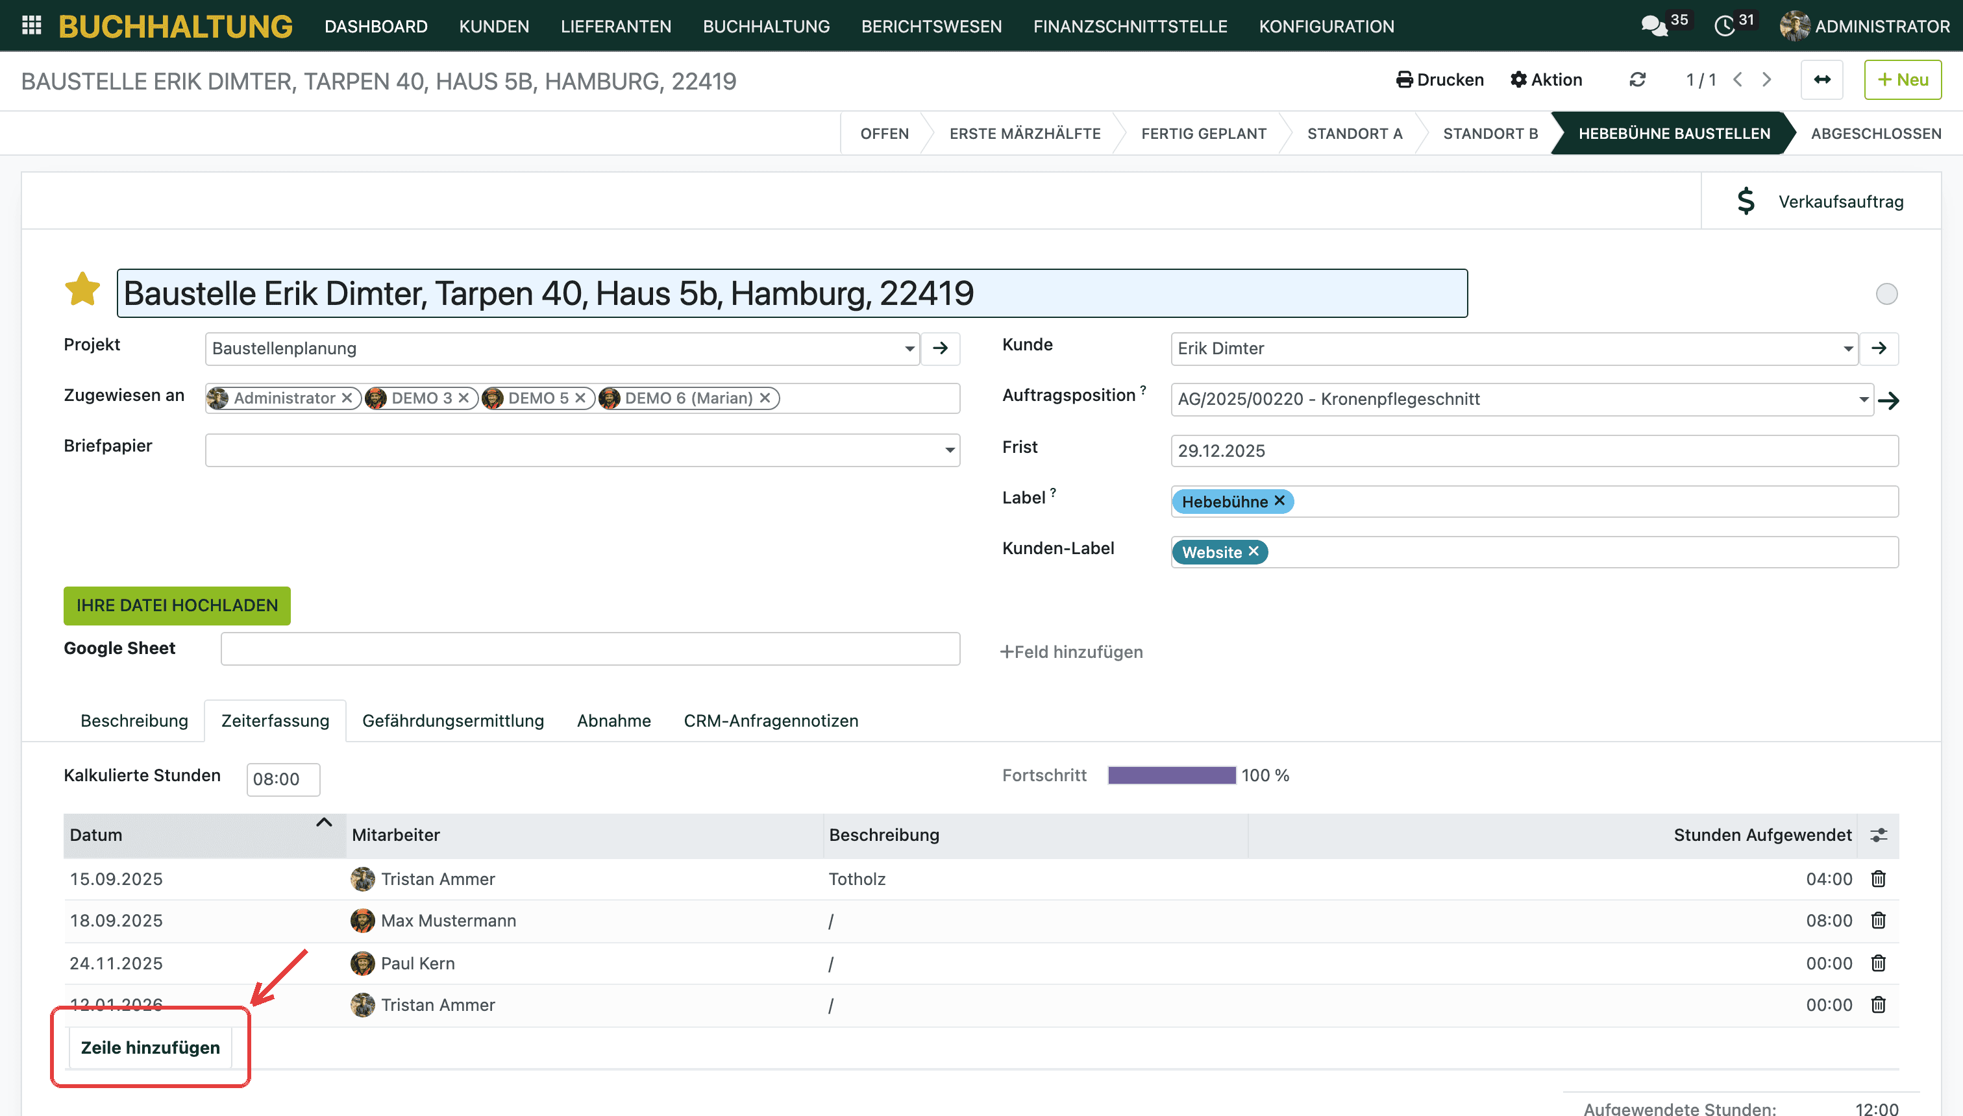Open the Auftragsposition external link arrow
The image size is (1963, 1116).
[1888, 400]
